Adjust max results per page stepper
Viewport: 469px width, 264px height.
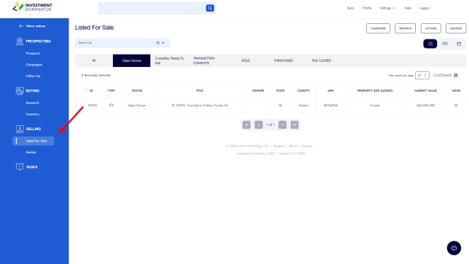point(425,76)
